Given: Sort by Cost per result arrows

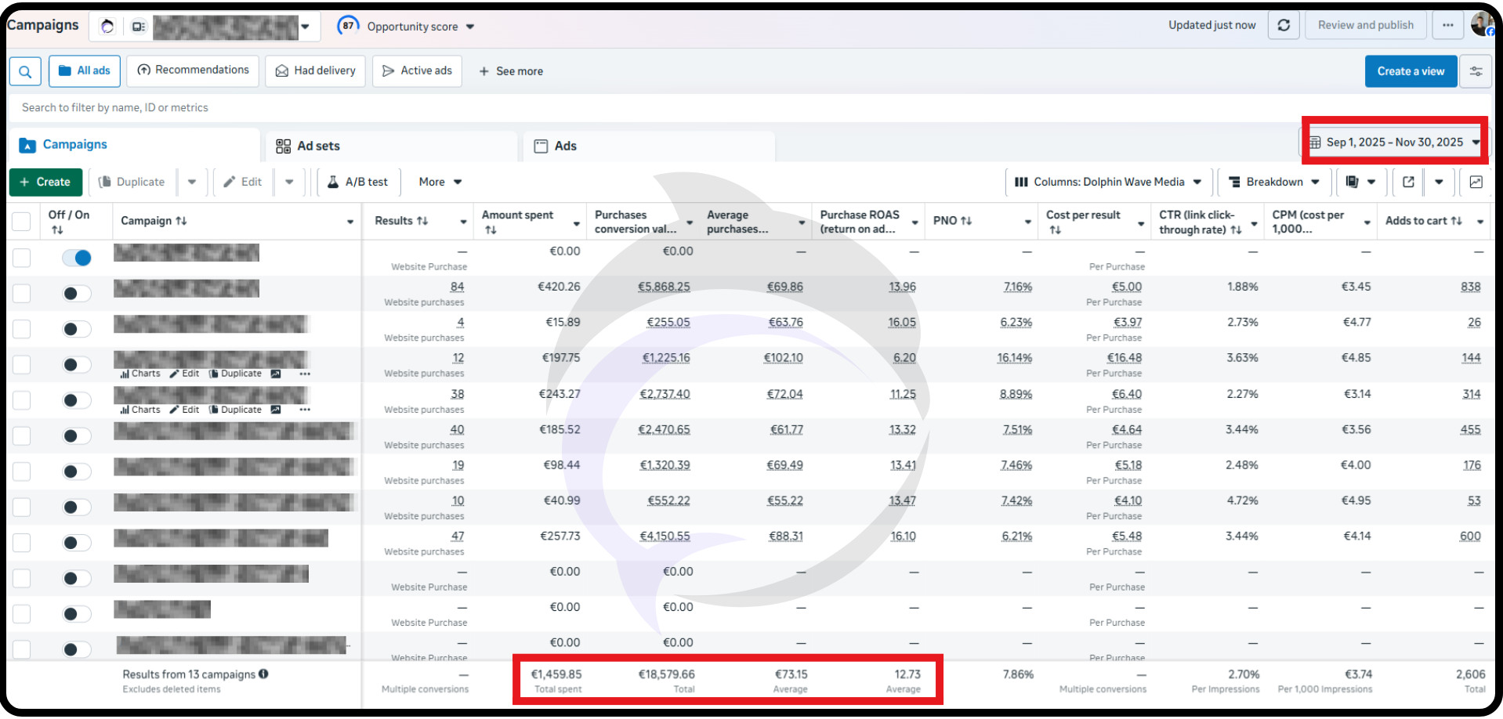Looking at the screenshot, I should (1055, 229).
